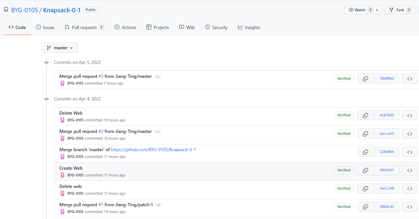Open the master branch dropdown
419x219 pixels.
point(60,48)
